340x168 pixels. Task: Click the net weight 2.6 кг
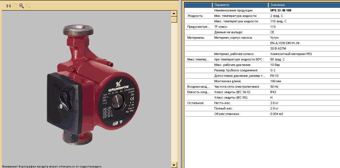coord(274,103)
